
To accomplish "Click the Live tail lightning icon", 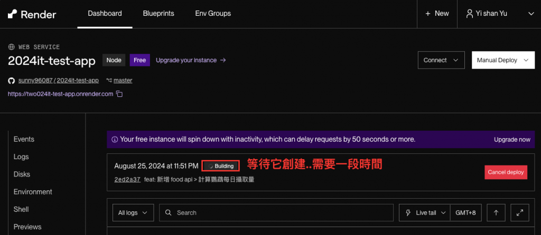I will (x=408, y=213).
